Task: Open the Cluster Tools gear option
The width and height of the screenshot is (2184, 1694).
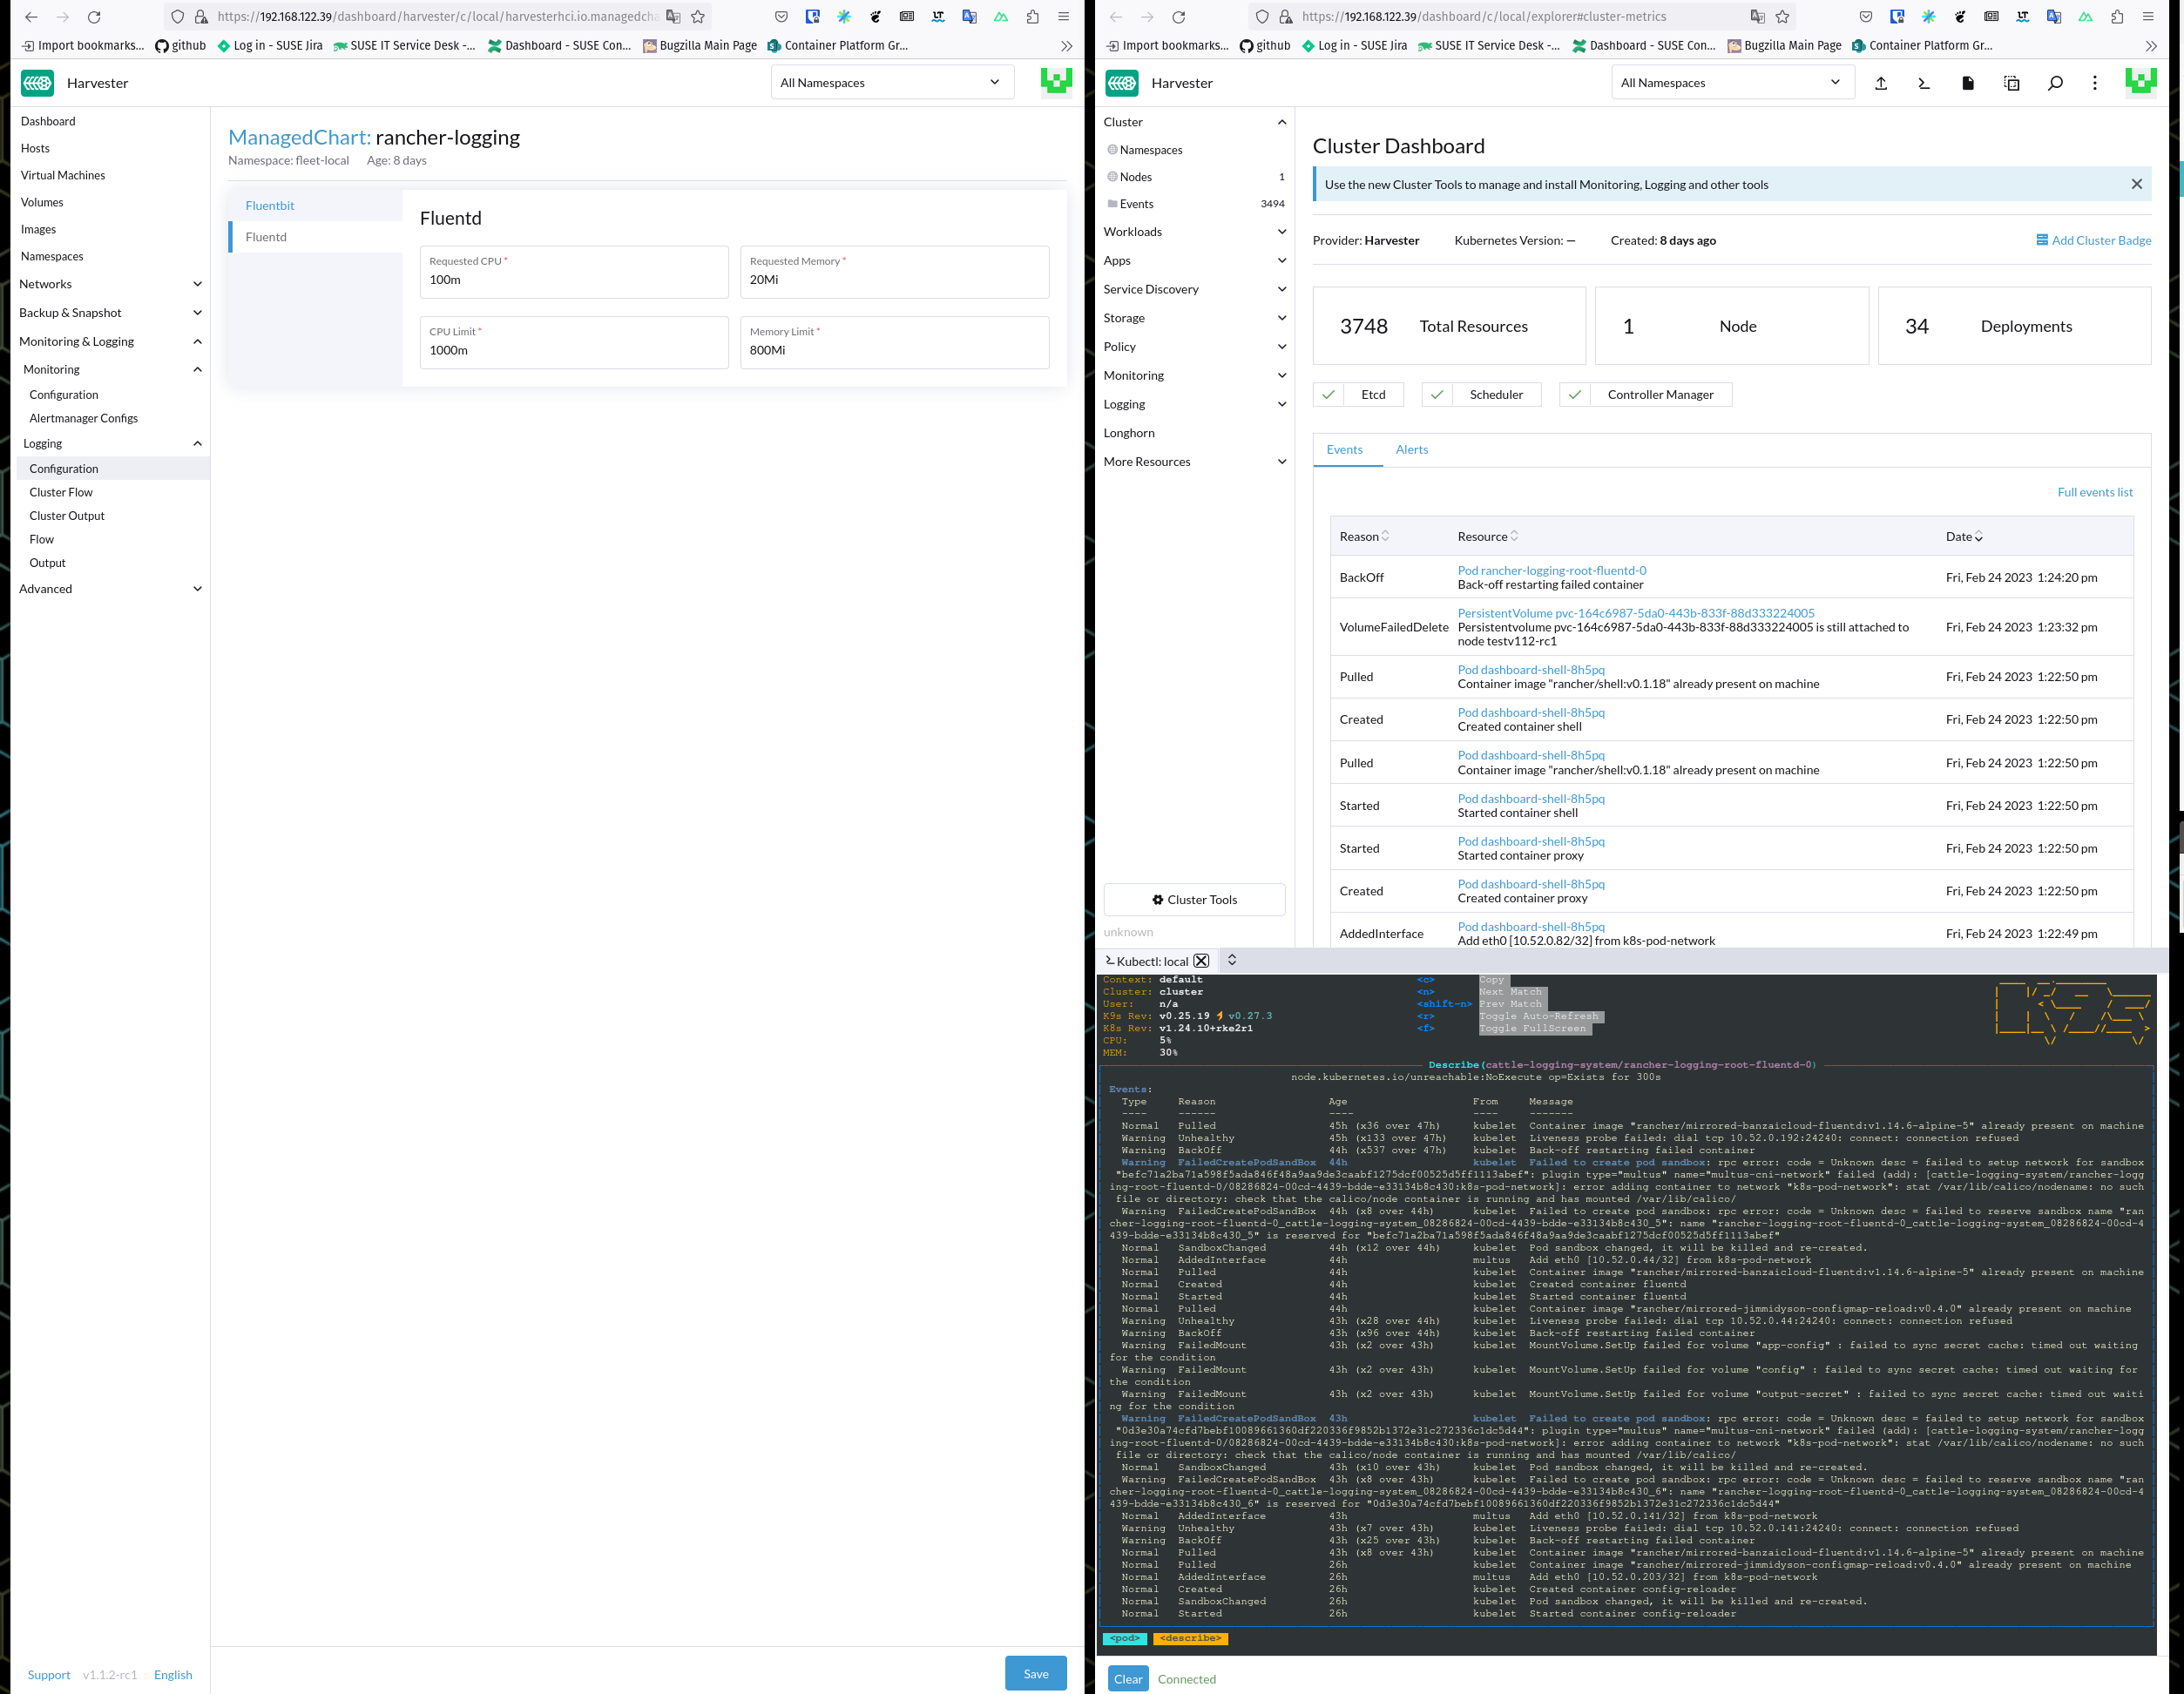Action: pos(1194,899)
